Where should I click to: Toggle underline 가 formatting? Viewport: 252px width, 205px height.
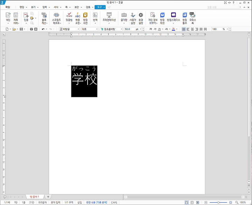click(x=159, y=29)
